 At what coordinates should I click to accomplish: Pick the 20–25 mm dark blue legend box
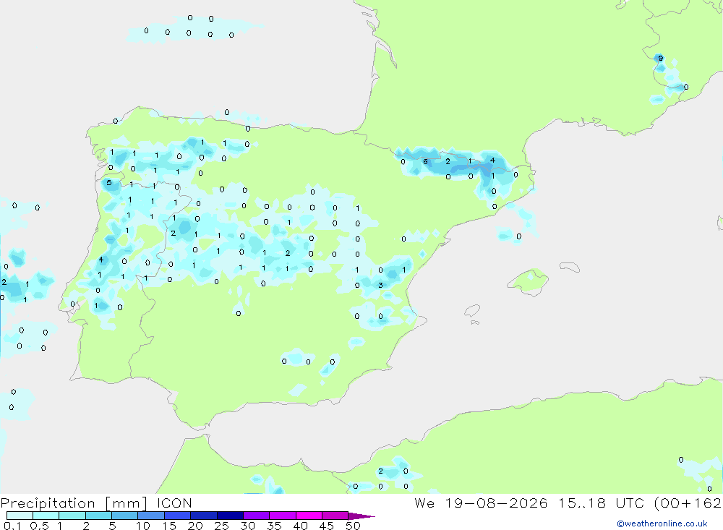[x=204, y=516]
